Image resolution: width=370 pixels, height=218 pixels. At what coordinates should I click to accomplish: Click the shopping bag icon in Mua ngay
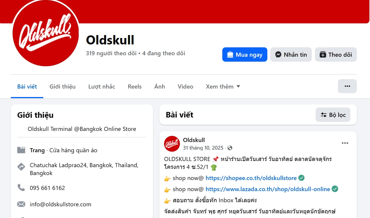tap(230, 55)
